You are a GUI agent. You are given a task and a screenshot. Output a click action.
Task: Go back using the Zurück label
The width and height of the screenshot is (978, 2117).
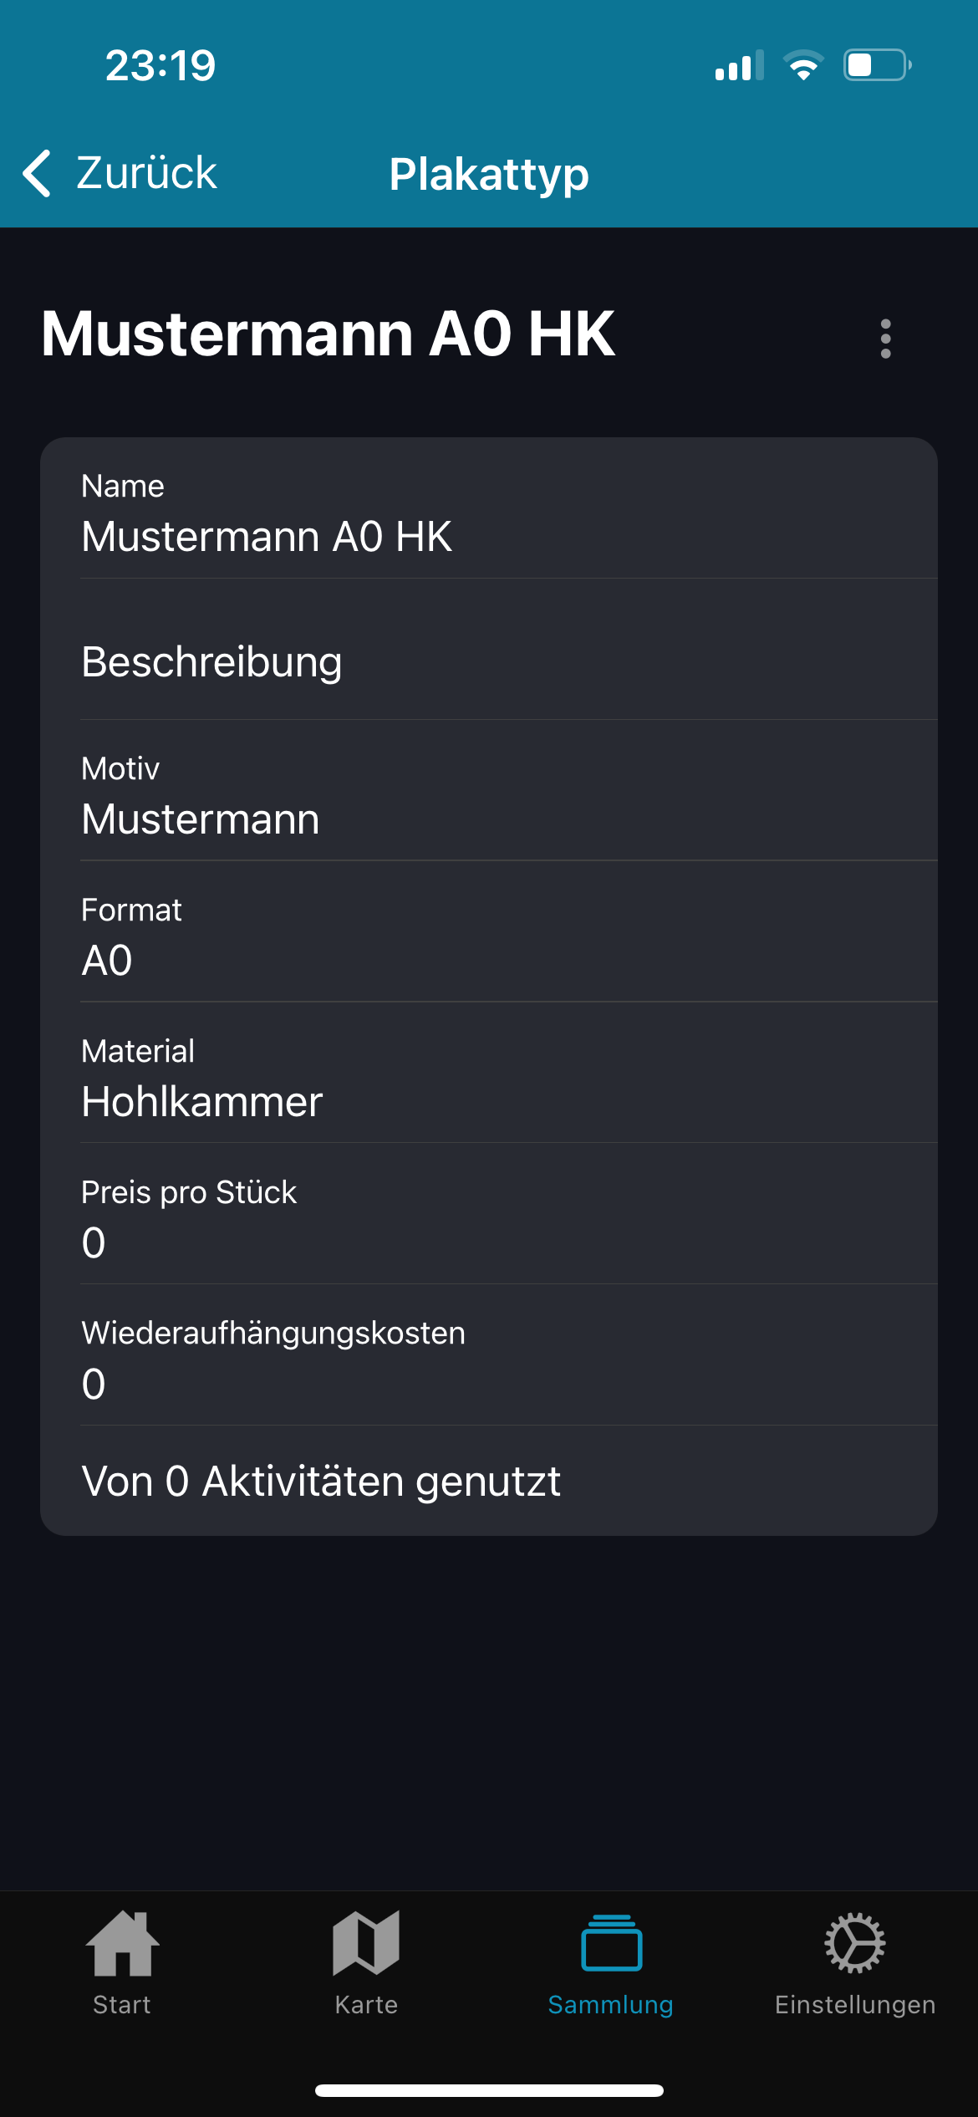[x=147, y=174]
